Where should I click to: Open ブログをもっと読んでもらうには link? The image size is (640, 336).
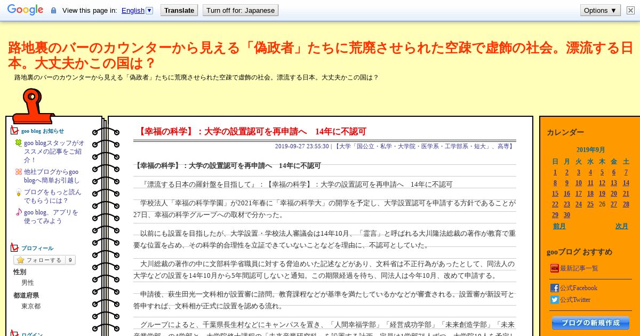(53, 196)
